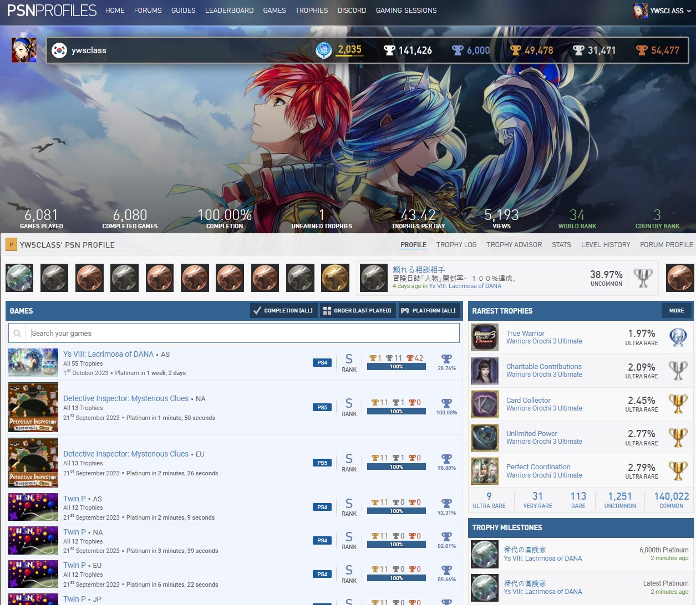Open the Discord menu item
The height and width of the screenshot is (605, 696).
(x=352, y=11)
